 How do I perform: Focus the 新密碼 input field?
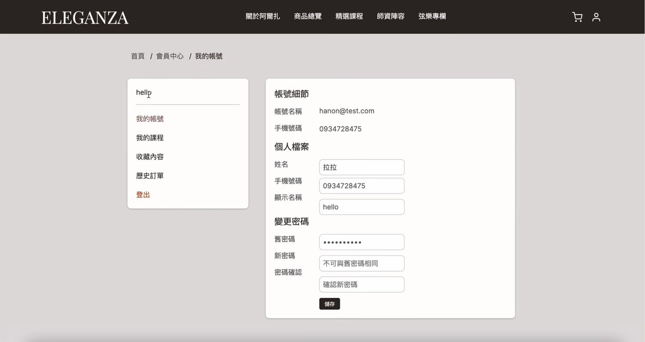coord(362,263)
